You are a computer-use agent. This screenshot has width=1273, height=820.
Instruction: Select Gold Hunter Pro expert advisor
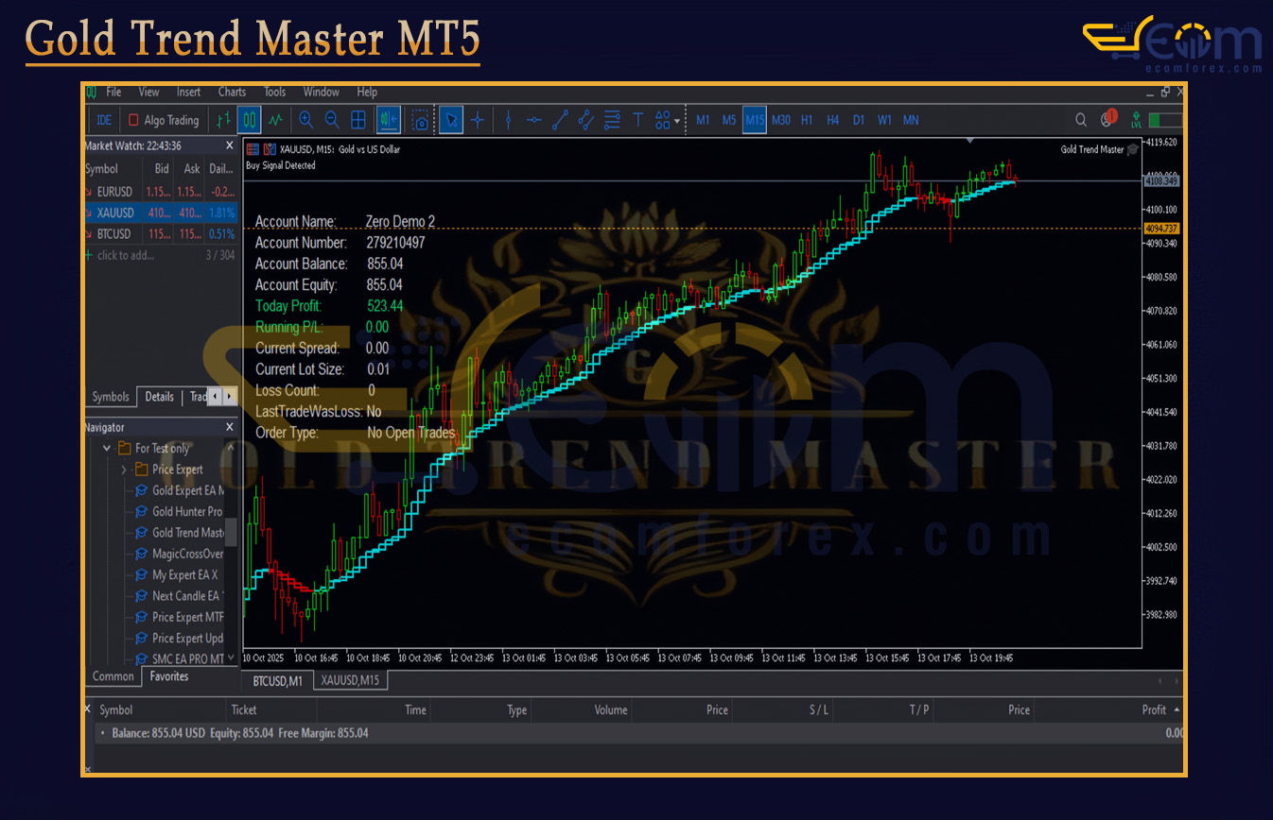click(x=186, y=512)
